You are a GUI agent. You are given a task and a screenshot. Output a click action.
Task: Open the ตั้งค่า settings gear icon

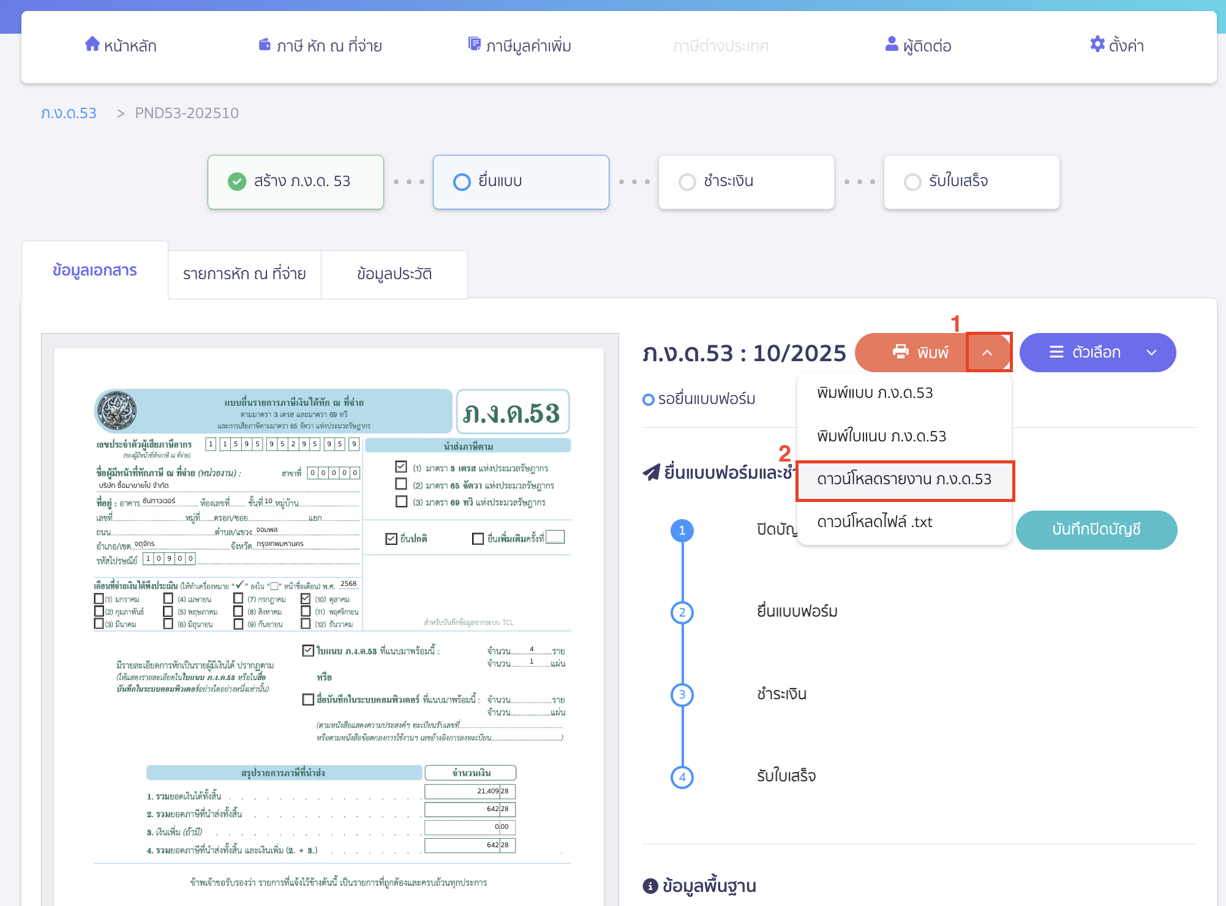pyautogui.click(x=1097, y=44)
